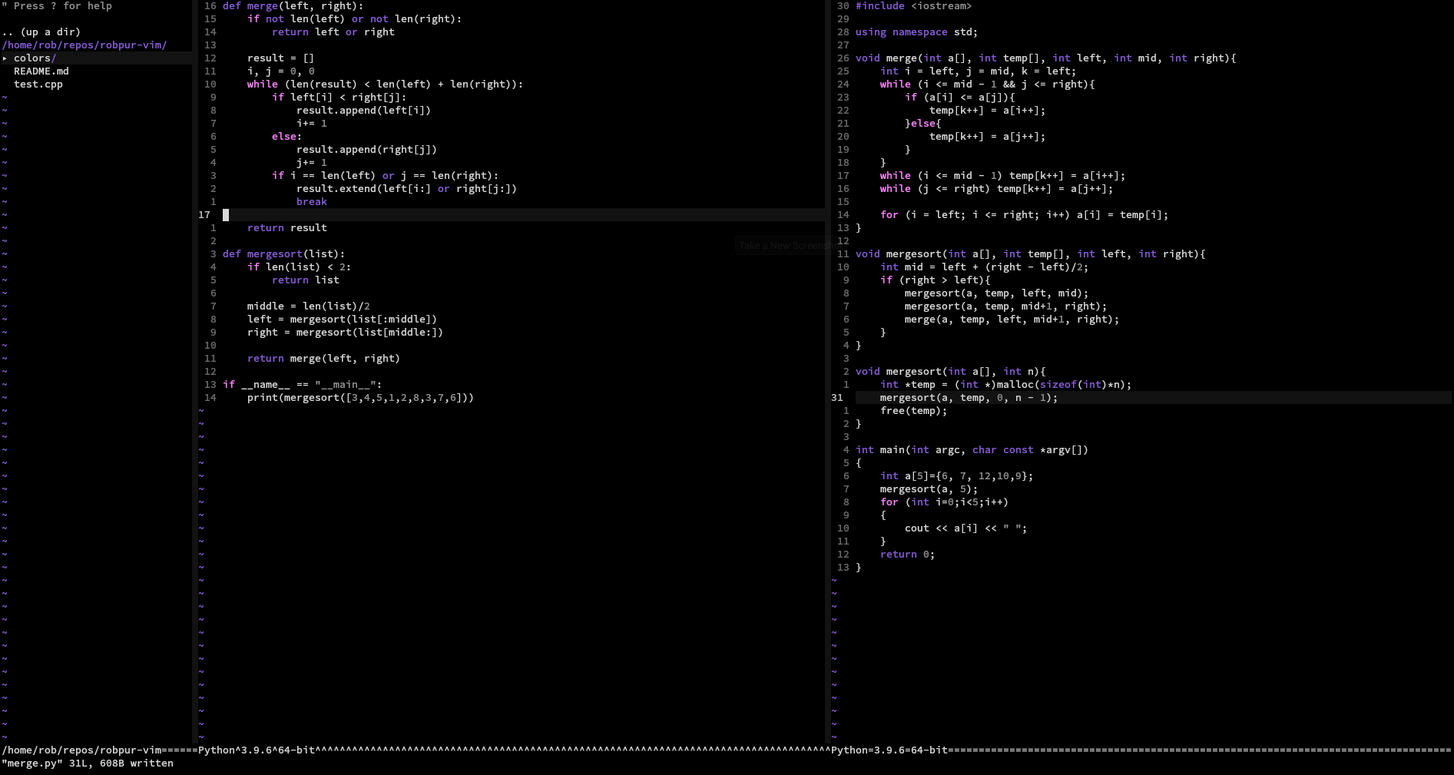Click the 'Press ? for help' hint line
Screen dimensions: 1454x775
[57, 6]
